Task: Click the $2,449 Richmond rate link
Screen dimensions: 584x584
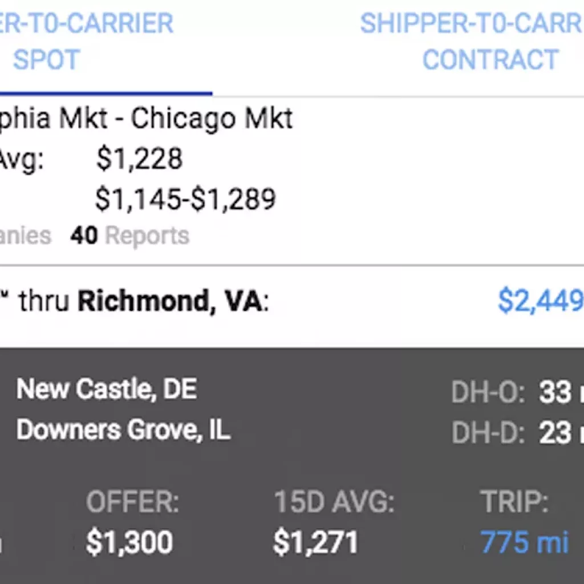Action: click(x=541, y=300)
